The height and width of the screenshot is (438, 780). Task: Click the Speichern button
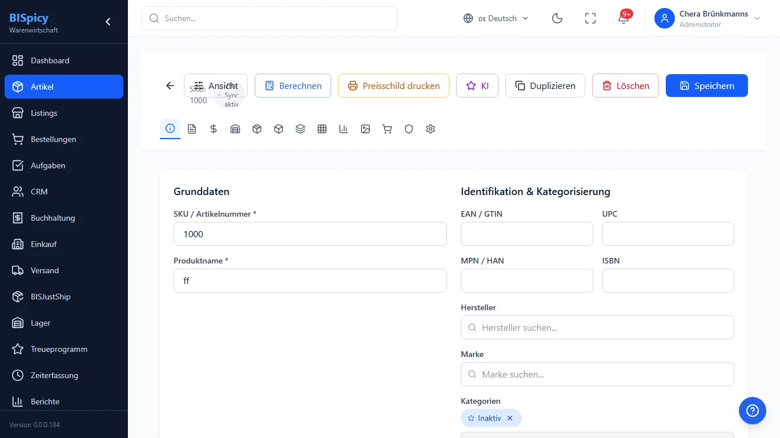point(707,86)
